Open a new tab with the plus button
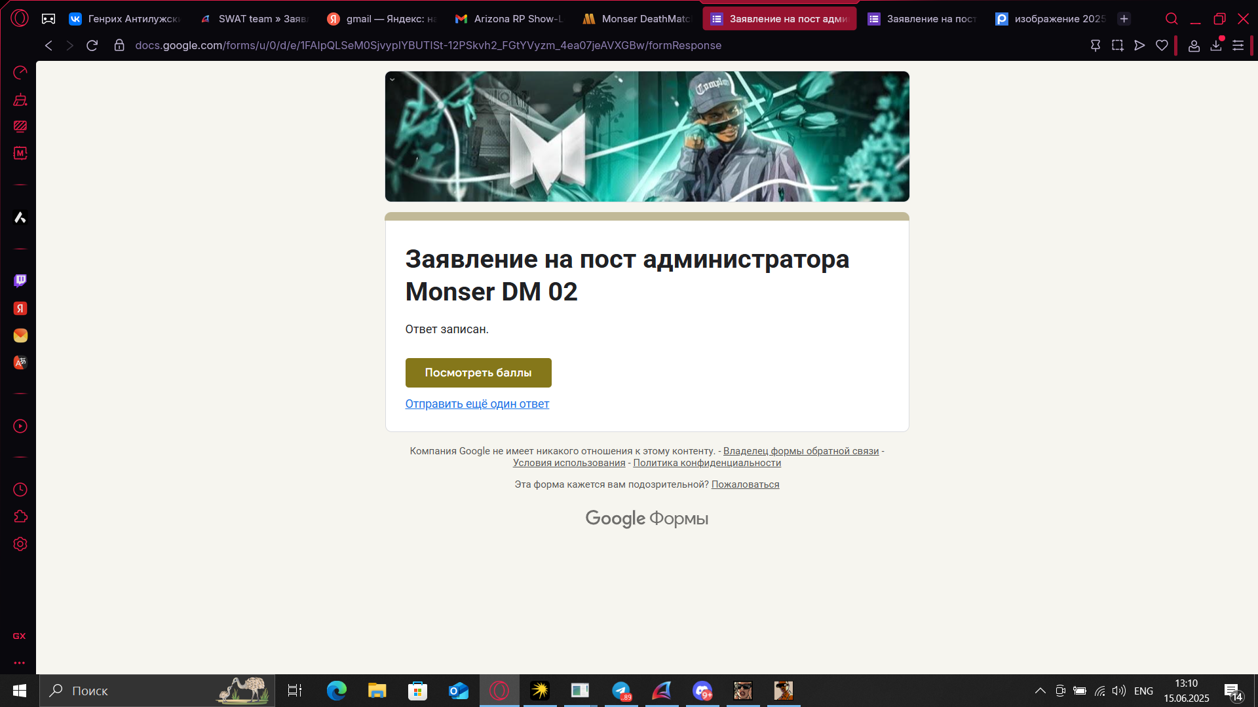This screenshot has width=1258, height=707. [x=1124, y=19]
